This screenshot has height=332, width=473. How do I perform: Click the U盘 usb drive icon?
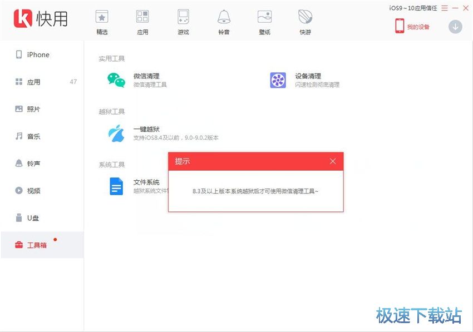[19, 217]
